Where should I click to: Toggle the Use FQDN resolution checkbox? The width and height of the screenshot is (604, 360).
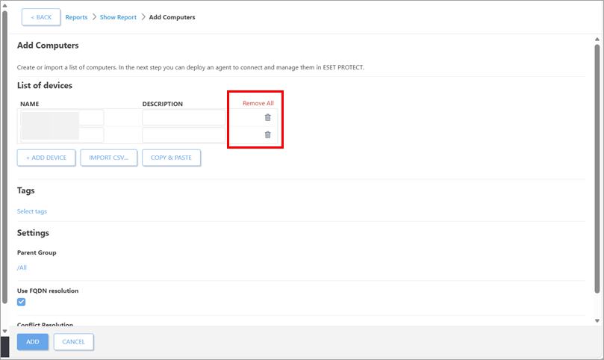22,302
